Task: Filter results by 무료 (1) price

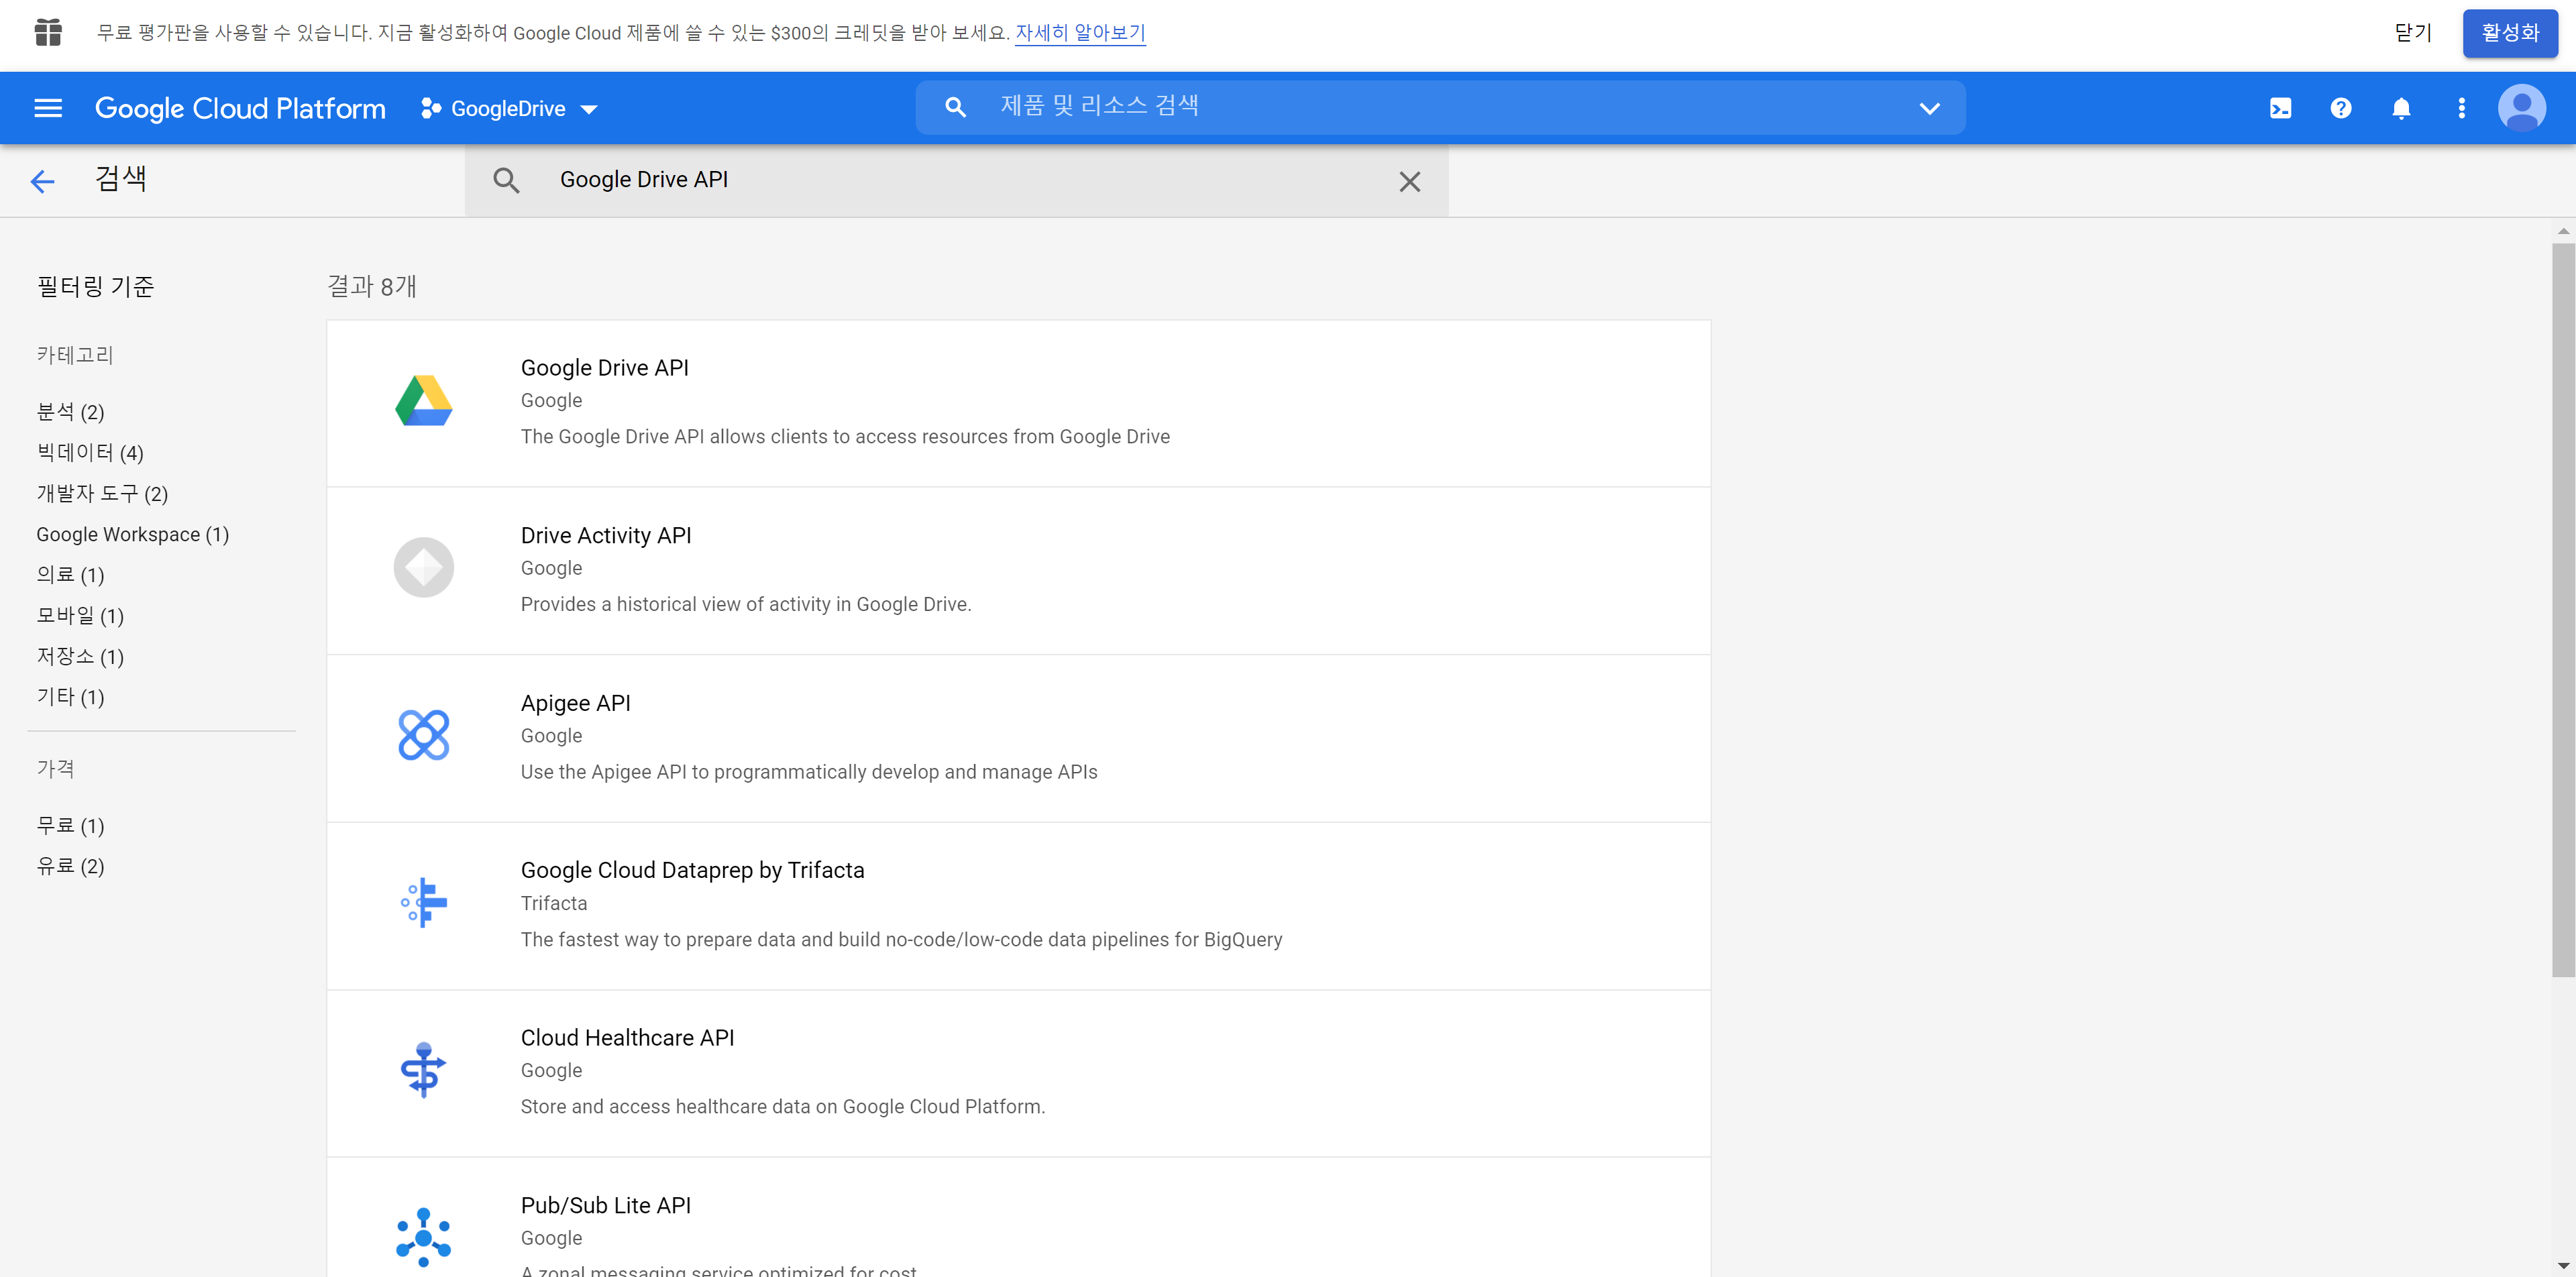Action: pyautogui.click(x=70, y=825)
